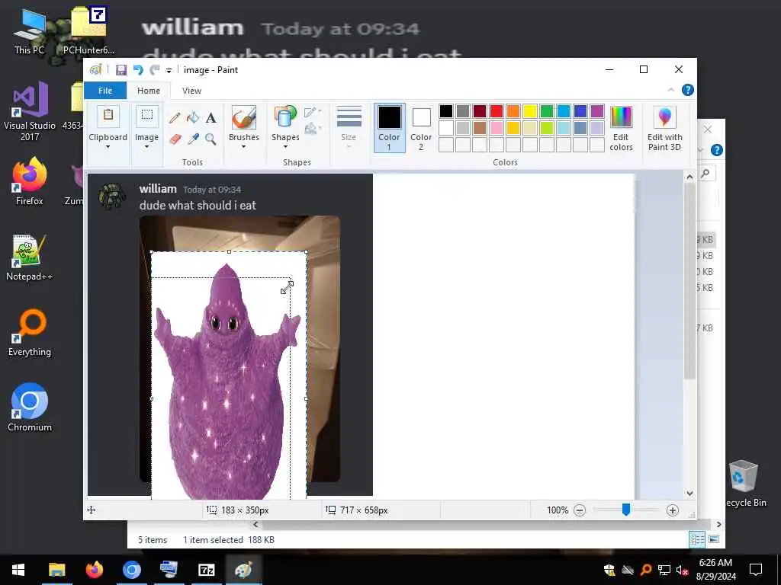Open Customize Quick Access Toolbar dropdown
Image resolution: width=781 pixels, height=585 pixels.
[169, 71]
